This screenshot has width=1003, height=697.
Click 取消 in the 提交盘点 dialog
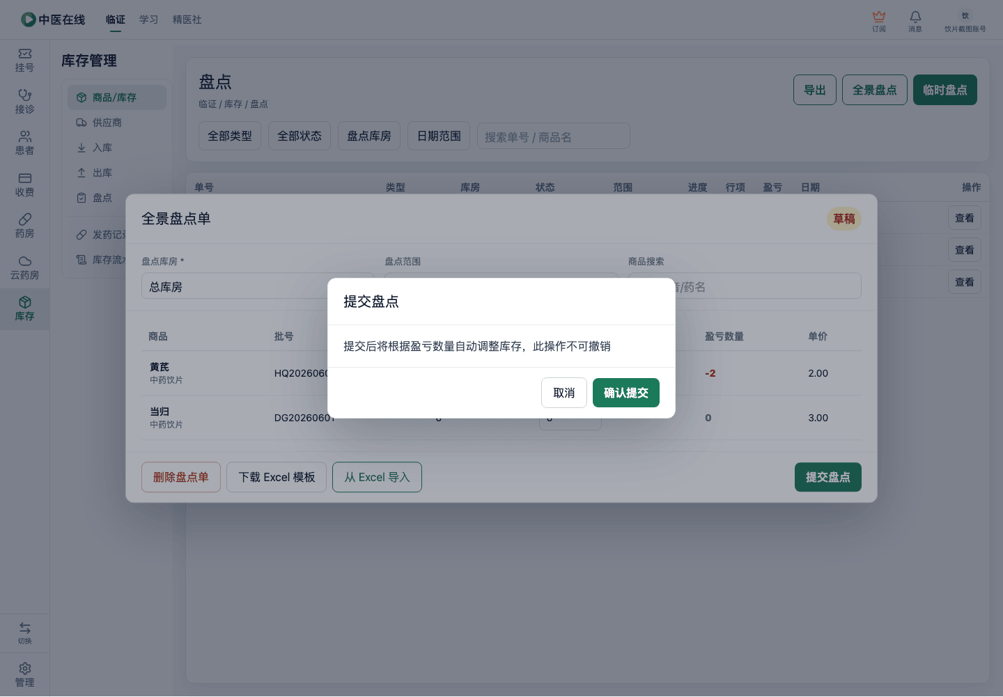(x=564, y=393)
